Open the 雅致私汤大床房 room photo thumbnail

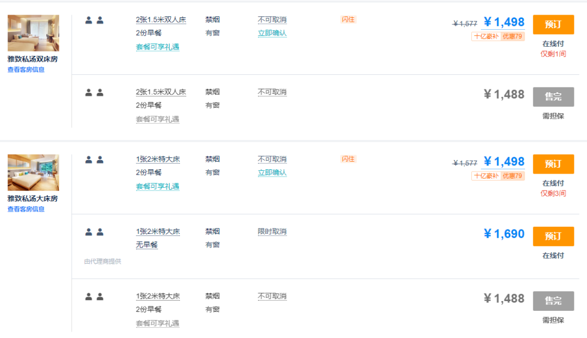tap(33, 173)
